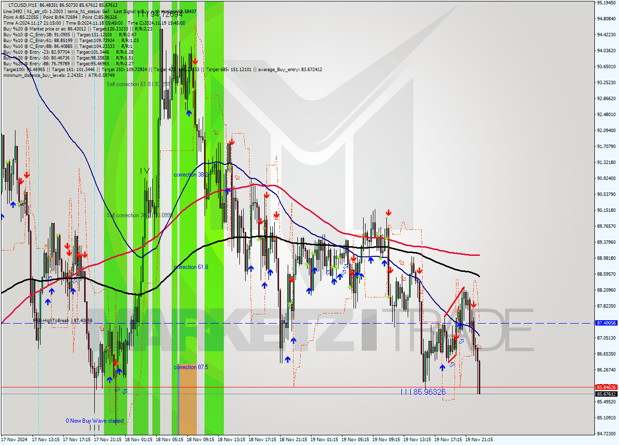Click the 92.09490 price axis label

coord(606,130)
